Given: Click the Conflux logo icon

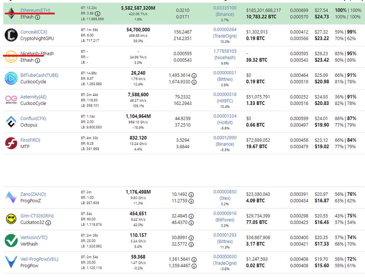Looking at the screenshot, I should (11, 122).
